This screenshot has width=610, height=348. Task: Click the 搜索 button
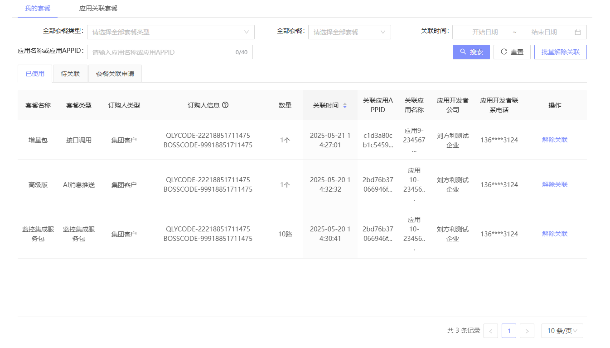pyautogui.click(x=471, y=52)
